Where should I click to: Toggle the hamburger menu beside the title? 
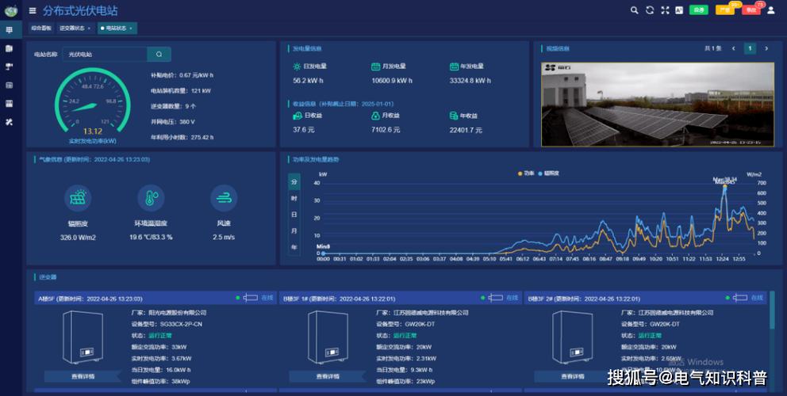(x=33, y=10)
